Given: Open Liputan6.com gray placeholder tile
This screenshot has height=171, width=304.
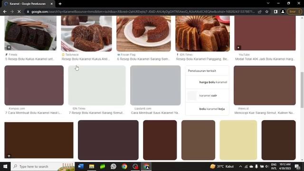Looking at the screenshot, I should click(155, 85).
